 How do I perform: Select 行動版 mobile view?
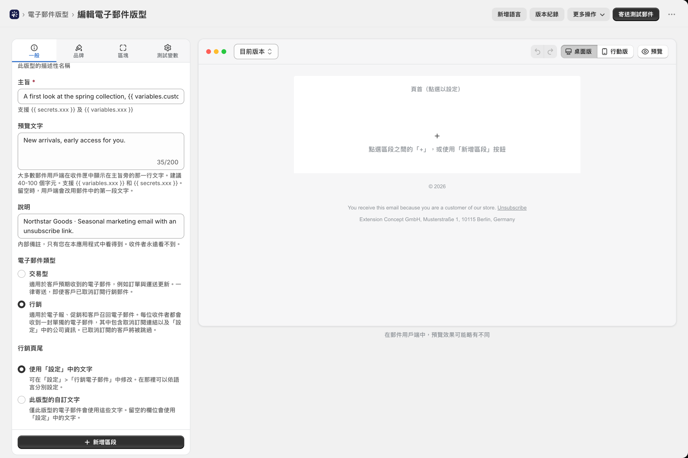[615, 52]
